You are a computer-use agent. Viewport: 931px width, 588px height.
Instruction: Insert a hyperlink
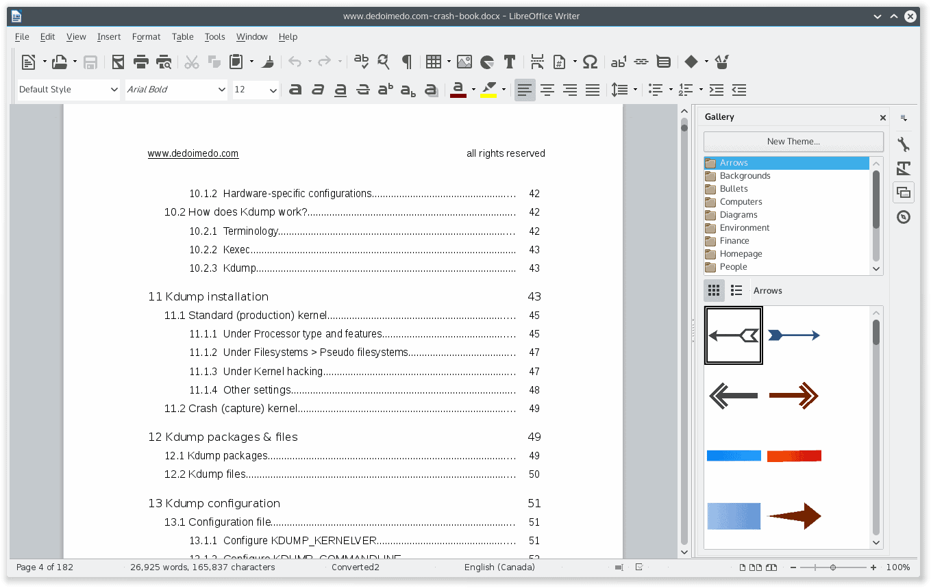point(641,62)
